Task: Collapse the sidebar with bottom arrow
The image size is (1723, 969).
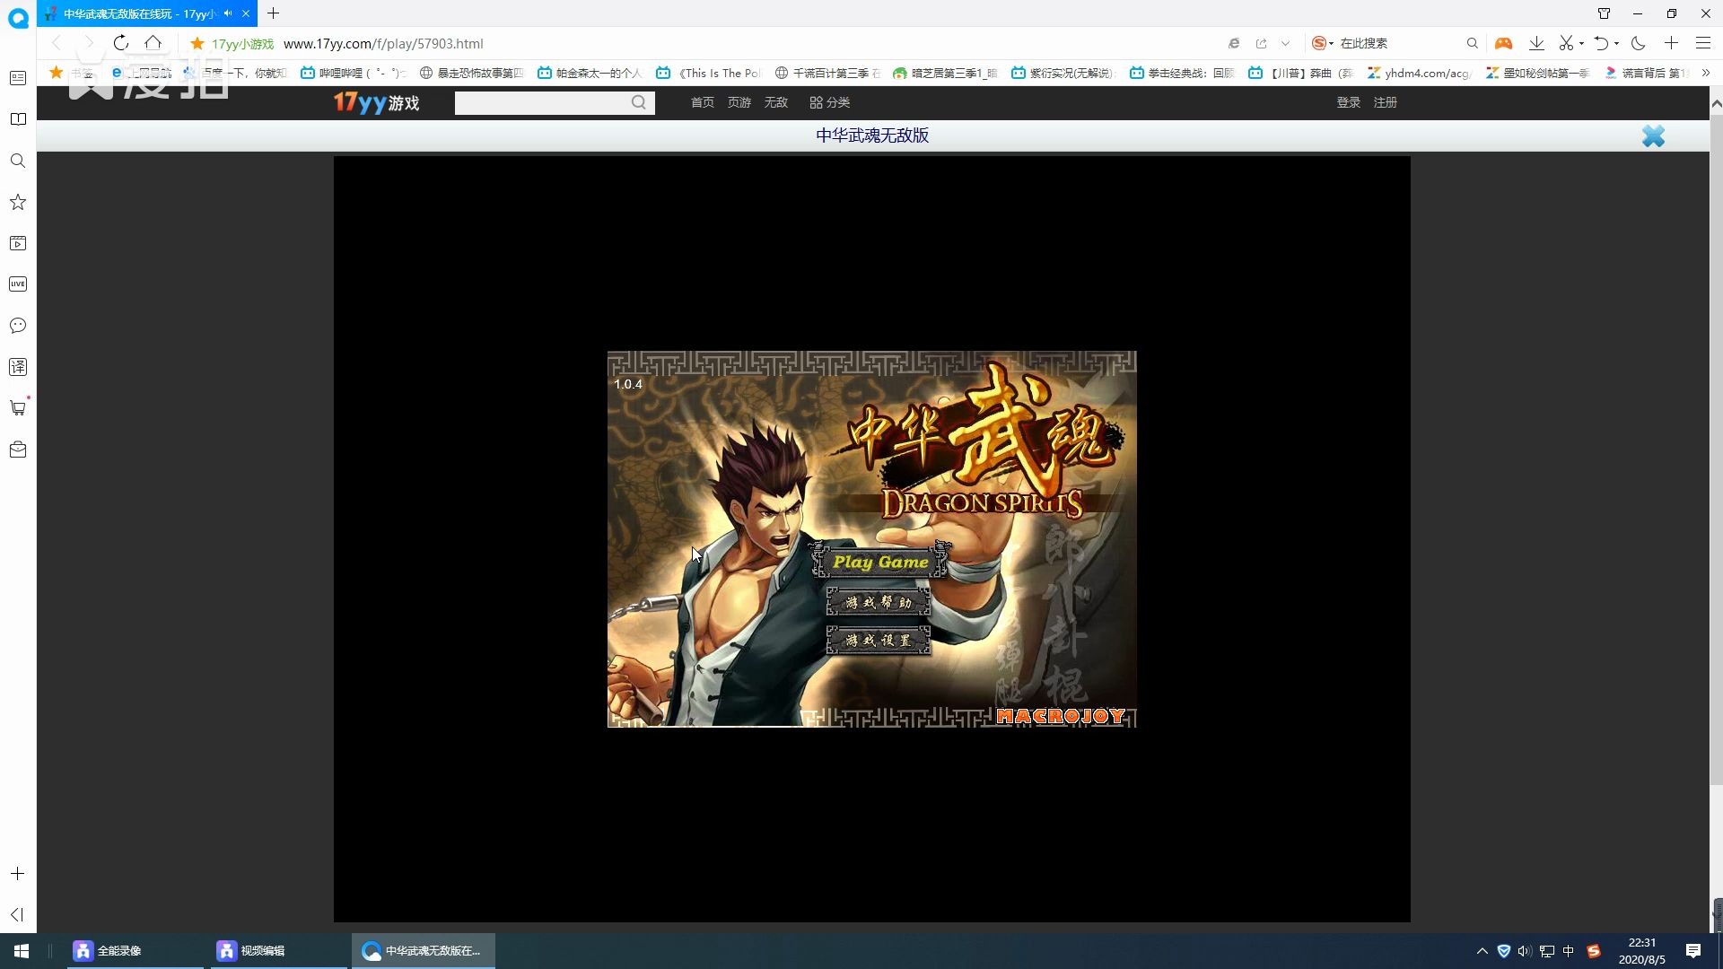Action: 18,914
